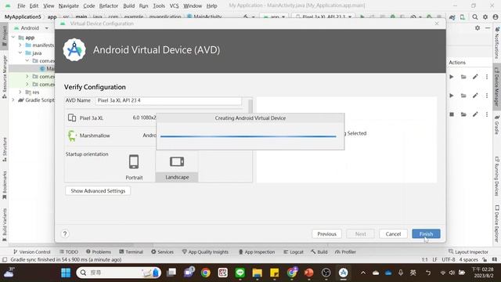
Task: Click the Finish button
Action: (426, 233)
